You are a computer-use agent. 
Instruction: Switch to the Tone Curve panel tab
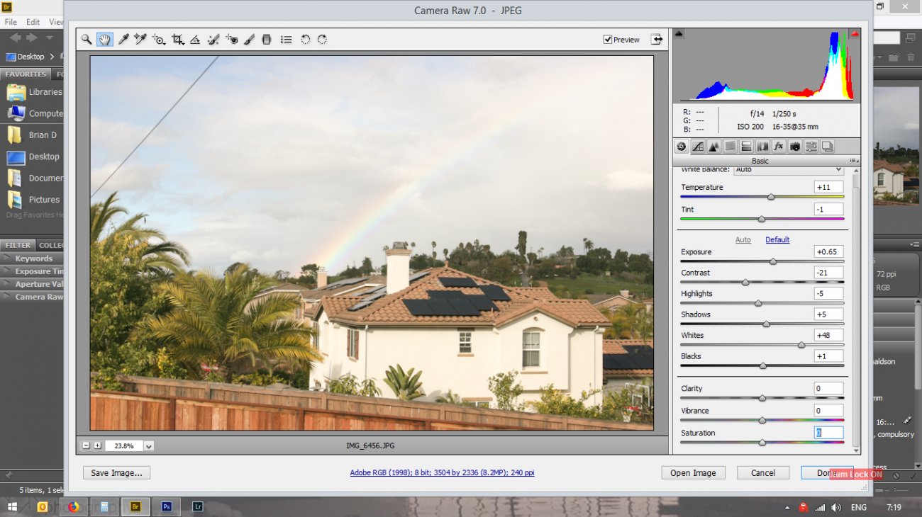click(x=698, y=147)
